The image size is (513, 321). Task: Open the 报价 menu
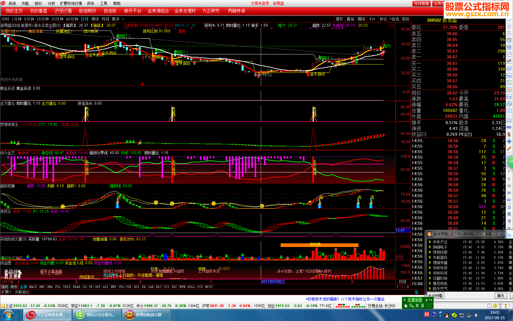(38, 3)
